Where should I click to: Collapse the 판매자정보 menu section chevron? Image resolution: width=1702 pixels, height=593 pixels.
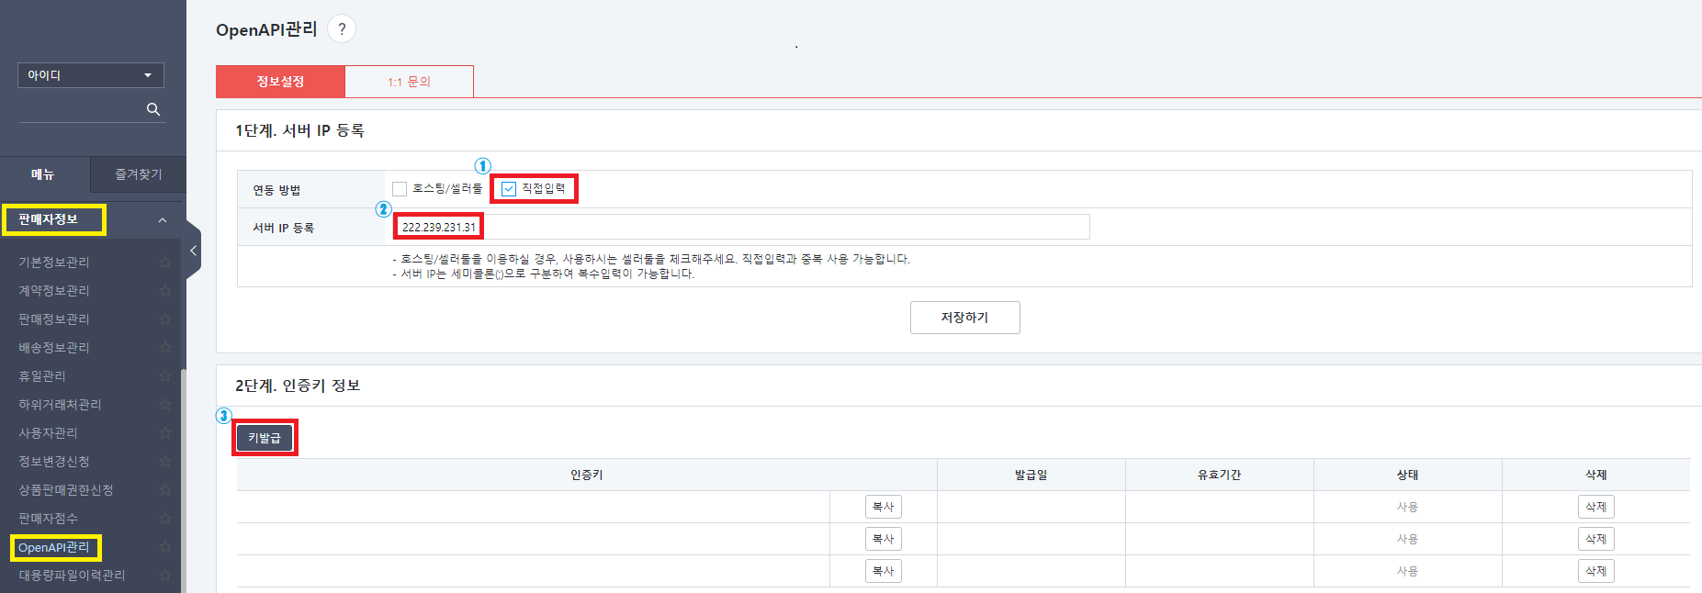coord(163,220)
